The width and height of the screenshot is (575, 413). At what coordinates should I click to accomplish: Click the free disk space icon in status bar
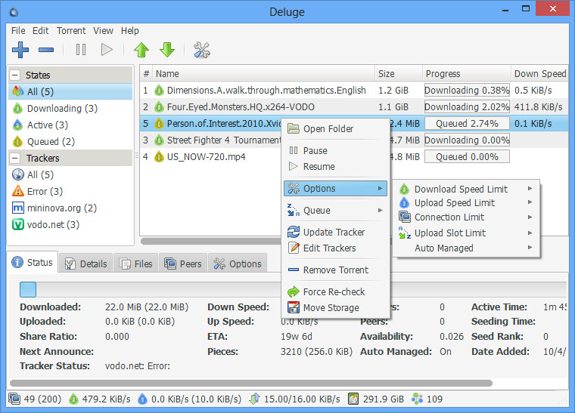coord(353,399)
